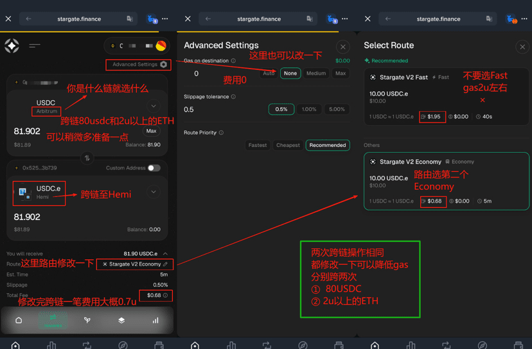The image size is (532, 349).
Task: Click the info icon beside Gas on destination
Action: coord(233,61)
